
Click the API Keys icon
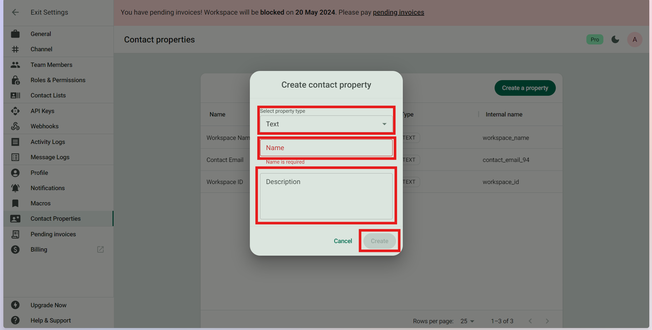point(15,111)
